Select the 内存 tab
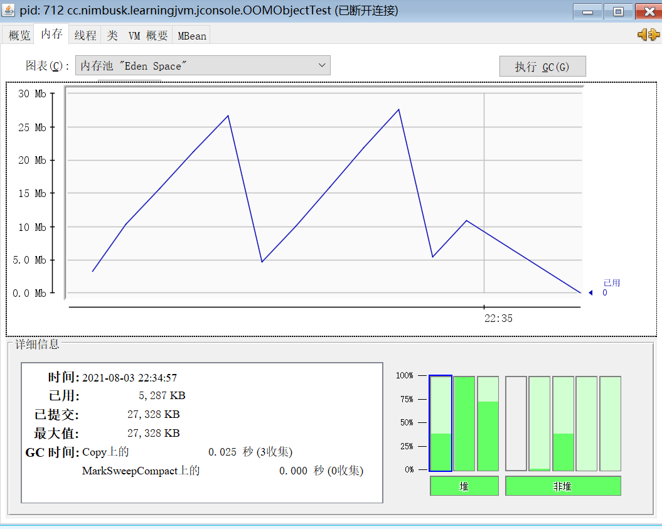The image size is (662, 529). coord(51,35)
